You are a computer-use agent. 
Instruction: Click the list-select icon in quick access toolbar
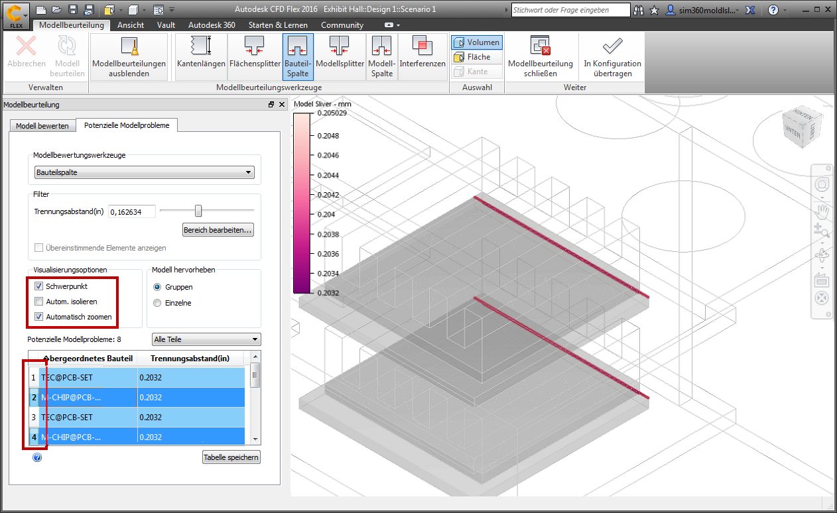pyautogui.click(x=158, y=10)
